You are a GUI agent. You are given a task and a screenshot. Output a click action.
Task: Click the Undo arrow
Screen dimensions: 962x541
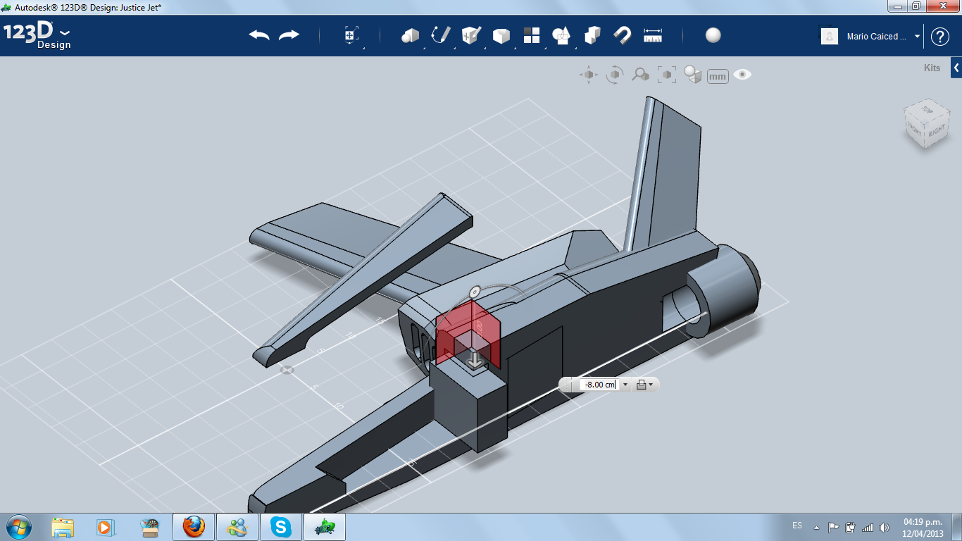pos(259,35)
